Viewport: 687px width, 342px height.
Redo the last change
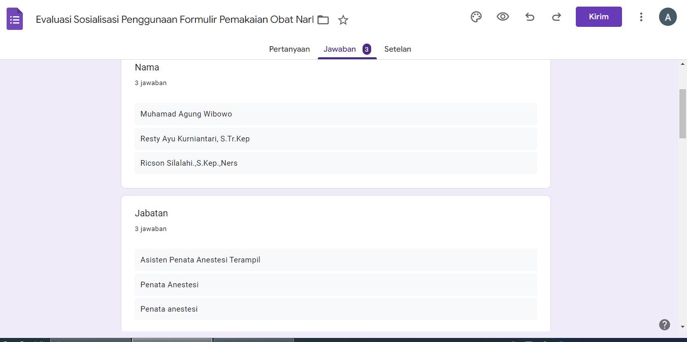pos(557,17)
